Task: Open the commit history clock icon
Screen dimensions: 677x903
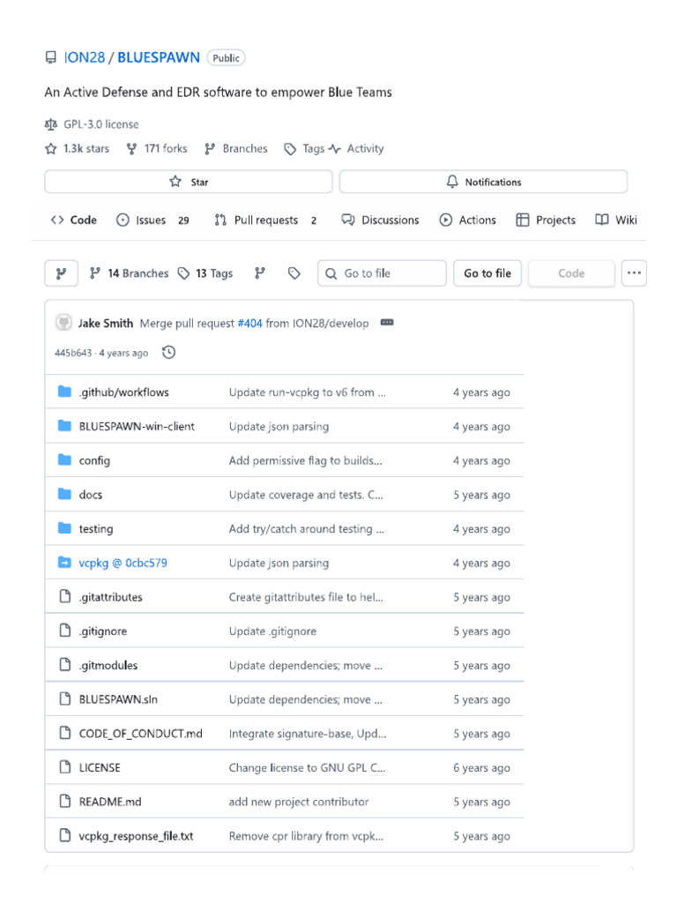Action: click(x=168, y=353)
